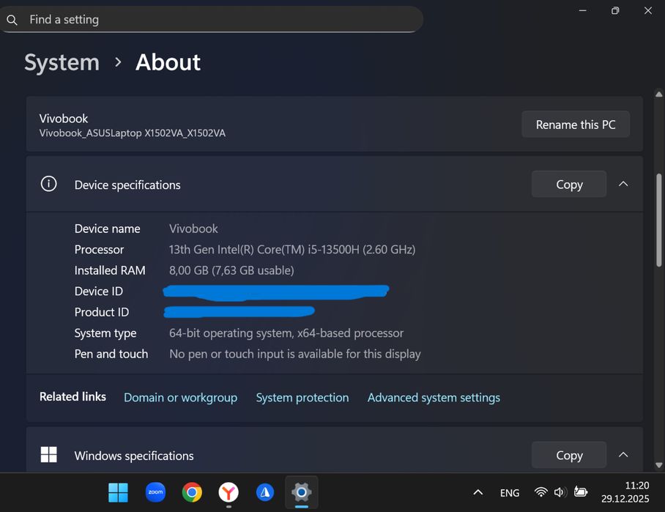Open Zoom from the taskbar
This screenshot has height=512, width=665.
click(x=155, y=492)
